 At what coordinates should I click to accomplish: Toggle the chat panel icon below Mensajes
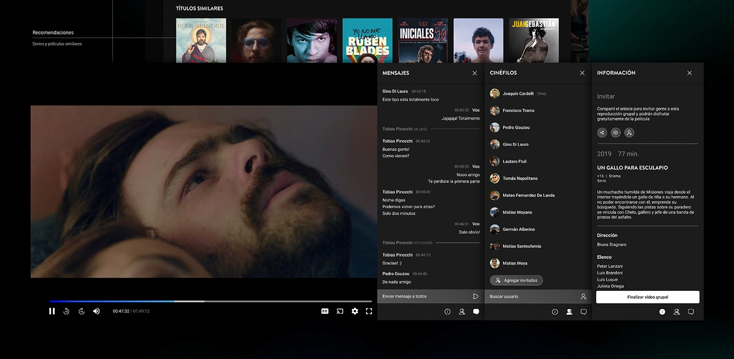coord(476,311)
